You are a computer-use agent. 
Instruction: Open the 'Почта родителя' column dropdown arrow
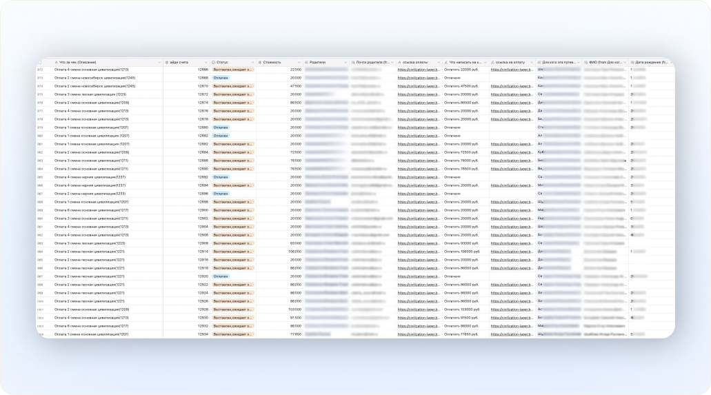[x=392, y=63]
